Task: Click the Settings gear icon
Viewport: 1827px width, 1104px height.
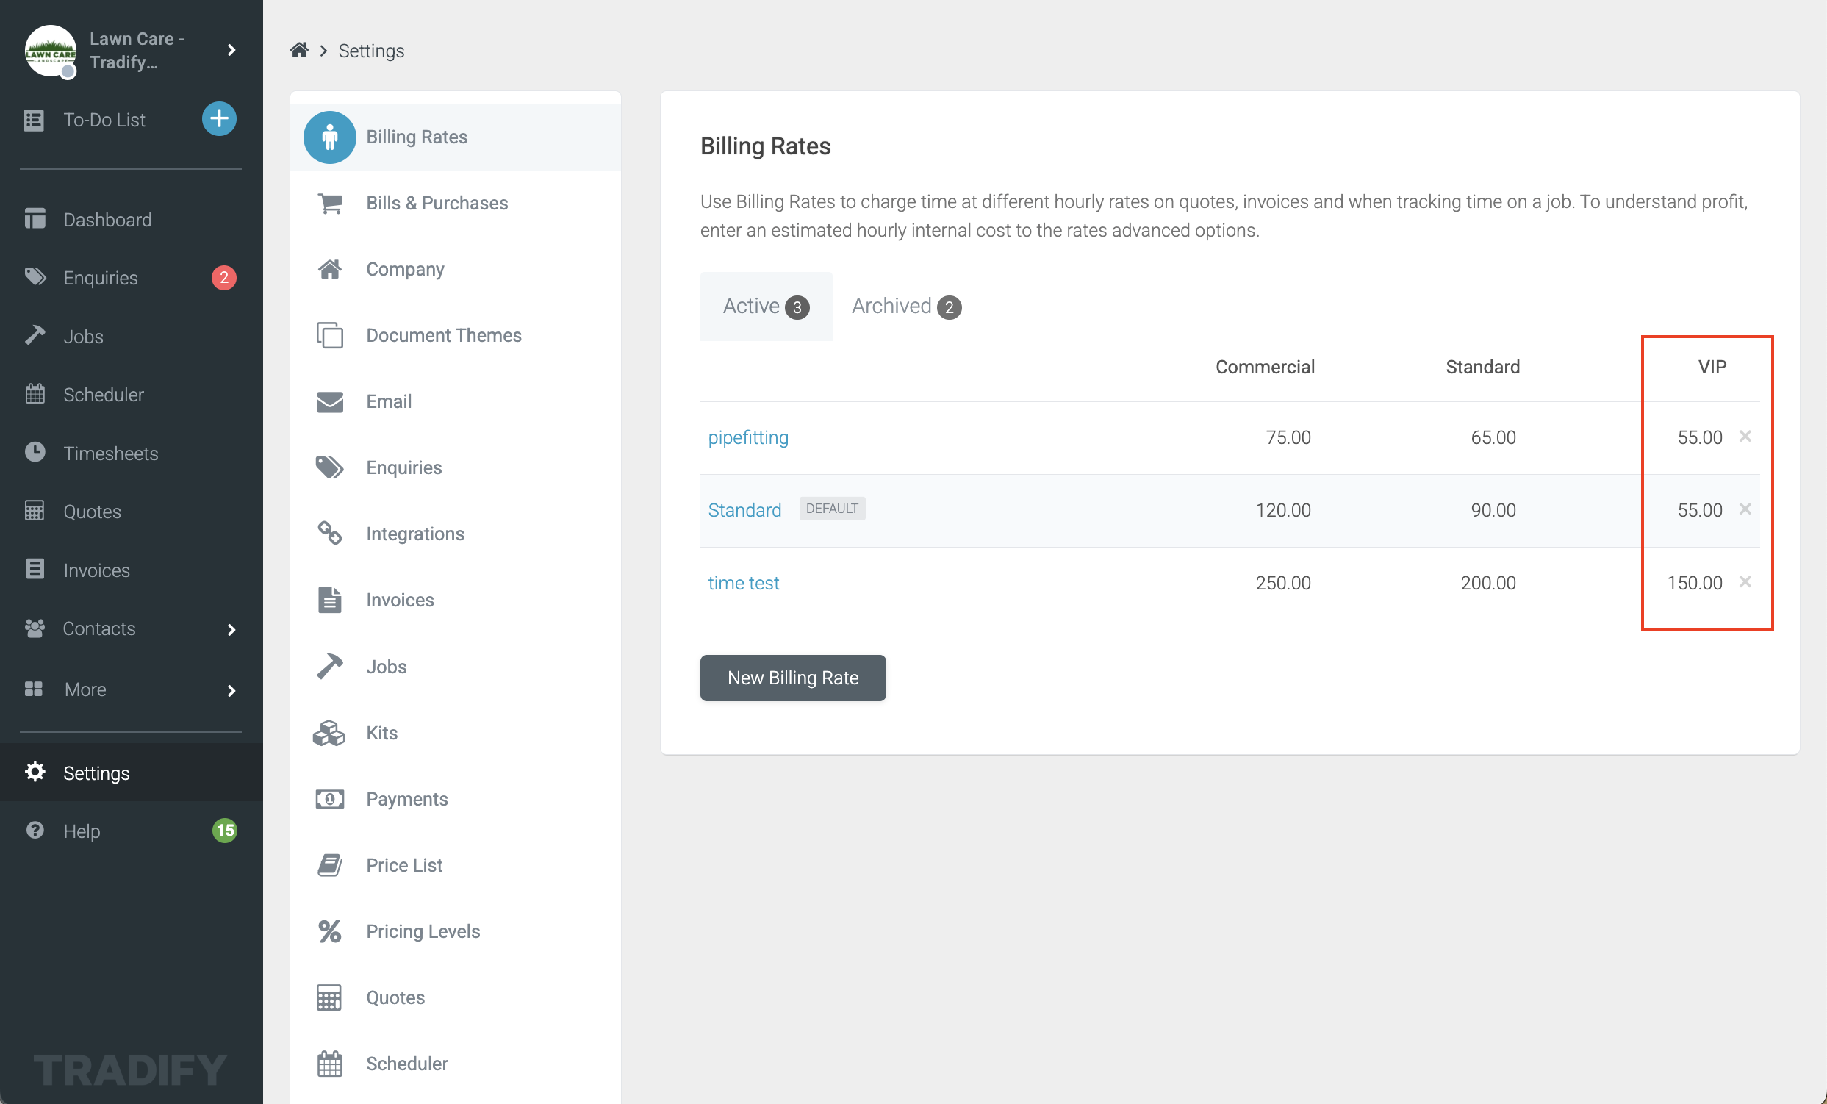Action: [35, 772]
